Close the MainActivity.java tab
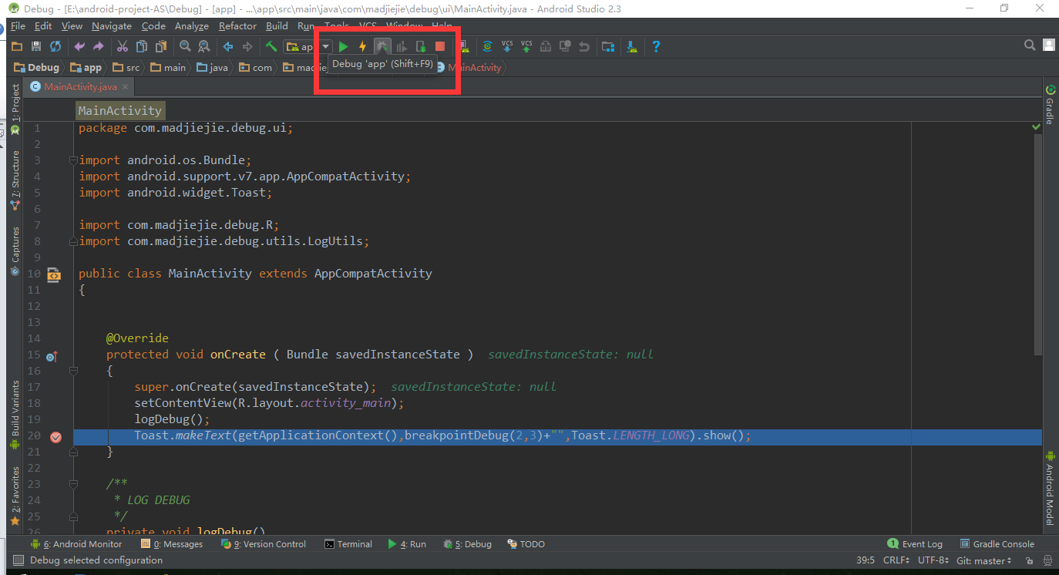The image size is (1059, 575). (126, 87)
